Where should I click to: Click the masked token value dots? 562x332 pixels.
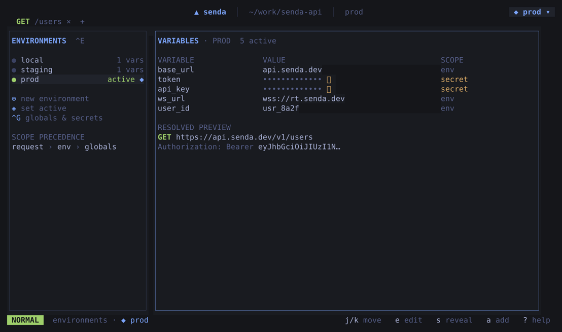[x=292, y=80]
